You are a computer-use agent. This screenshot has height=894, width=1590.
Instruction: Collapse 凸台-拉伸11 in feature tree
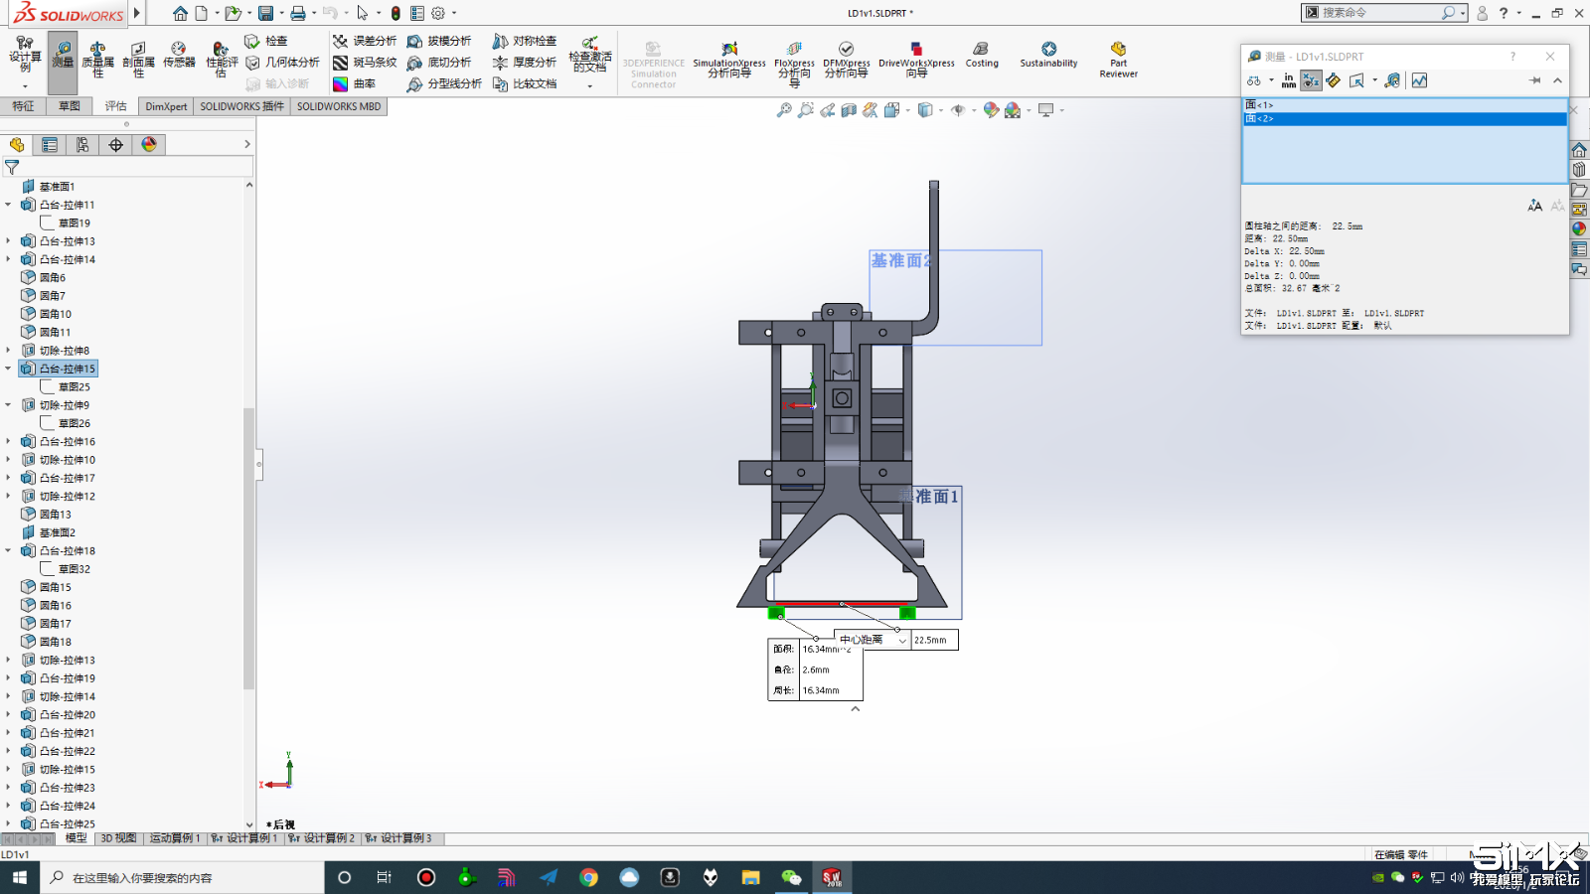[8, 205]
